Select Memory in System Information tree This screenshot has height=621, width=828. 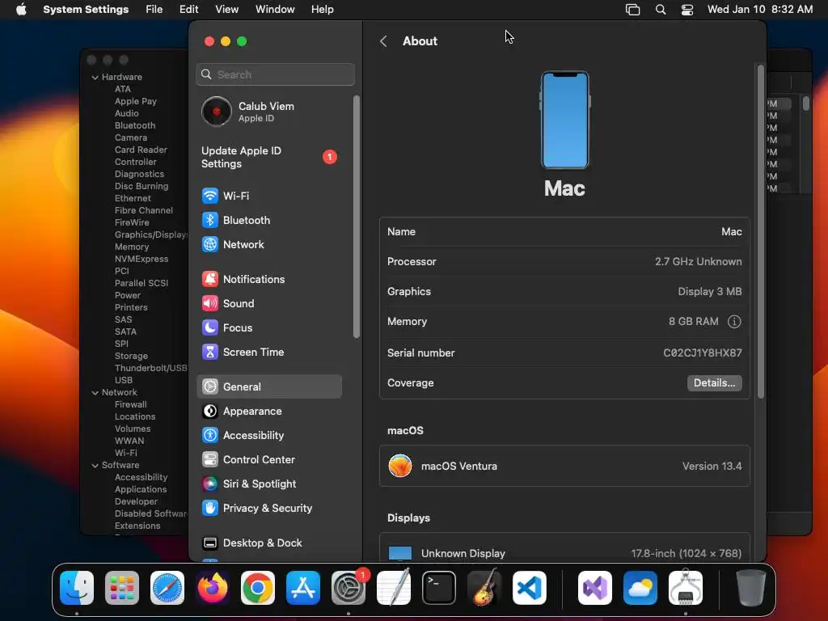tap(132, 247)
